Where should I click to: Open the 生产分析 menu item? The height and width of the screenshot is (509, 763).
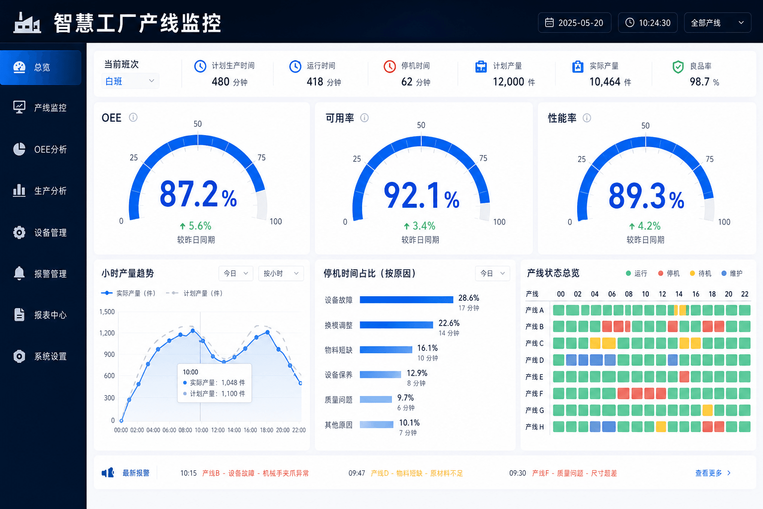(x=41, y=190)
